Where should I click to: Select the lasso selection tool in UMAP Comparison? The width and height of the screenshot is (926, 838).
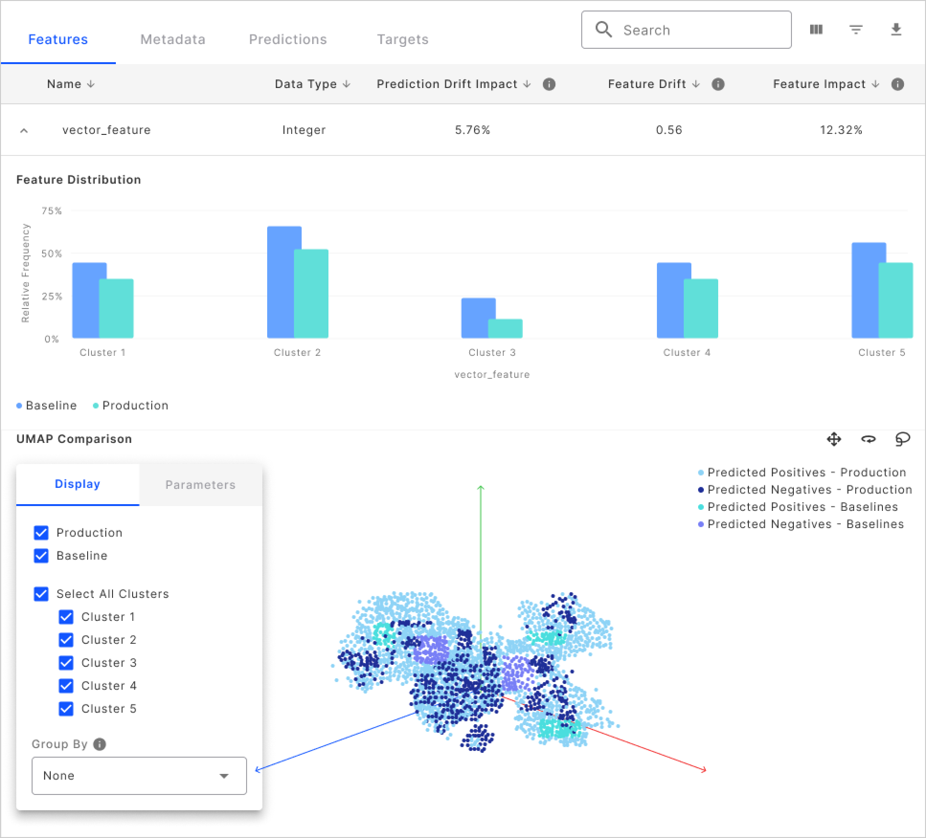[x=903, y=439]
